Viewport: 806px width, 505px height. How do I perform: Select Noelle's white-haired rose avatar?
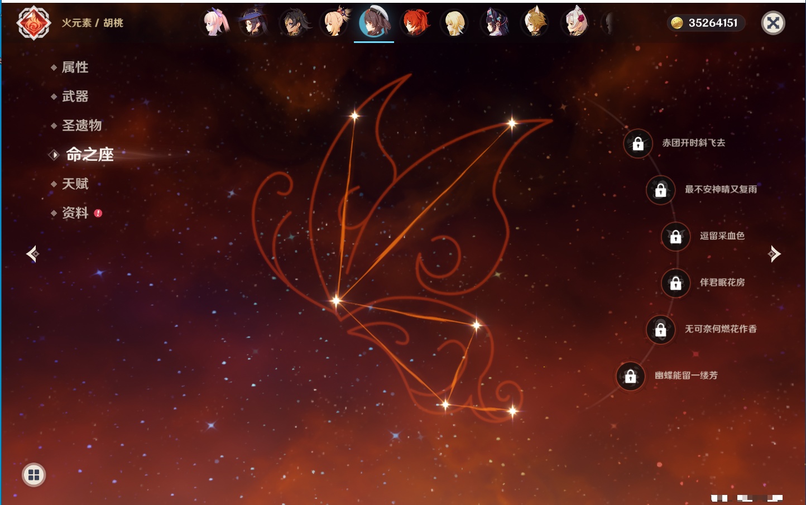tap(575, 23)
